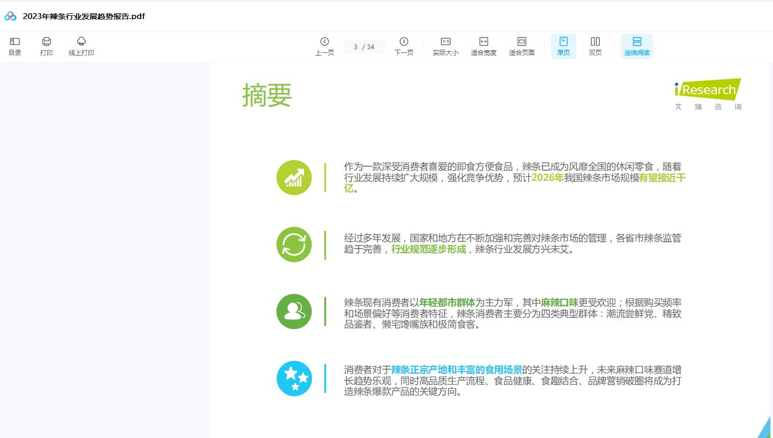Screen dimensions: 773x438
Task: Click the 下一页 next page arrow icon
Action: (x=404, y=46)
